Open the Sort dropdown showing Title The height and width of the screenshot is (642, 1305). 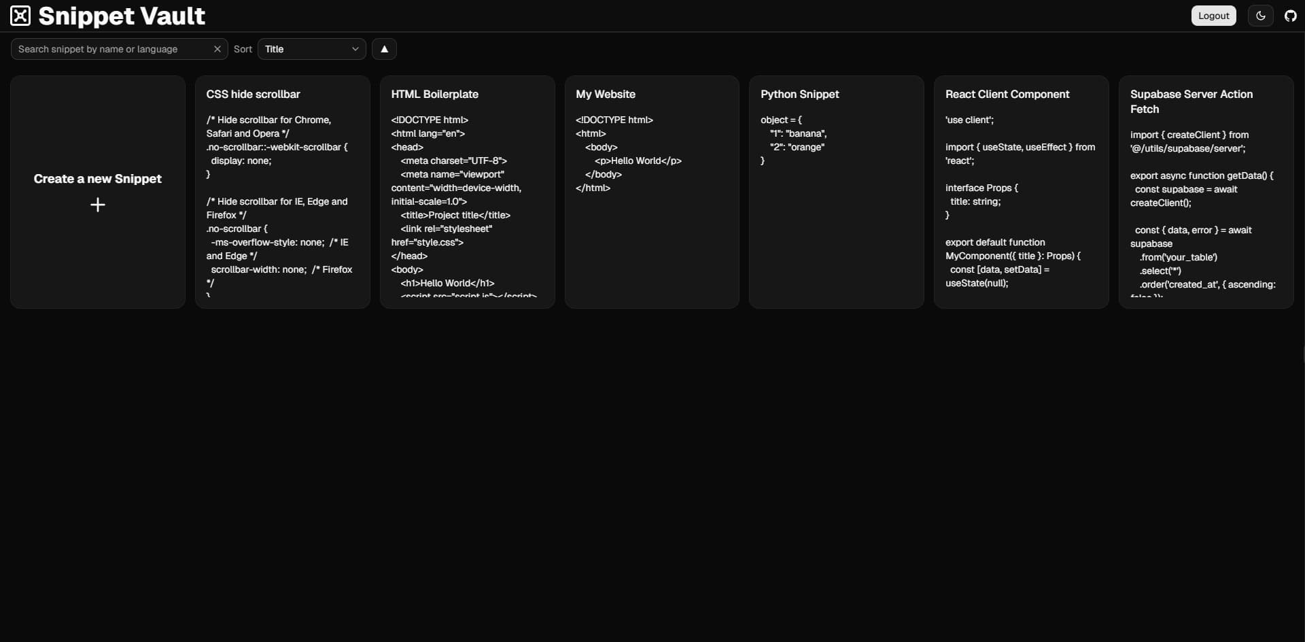coord(312,49)
